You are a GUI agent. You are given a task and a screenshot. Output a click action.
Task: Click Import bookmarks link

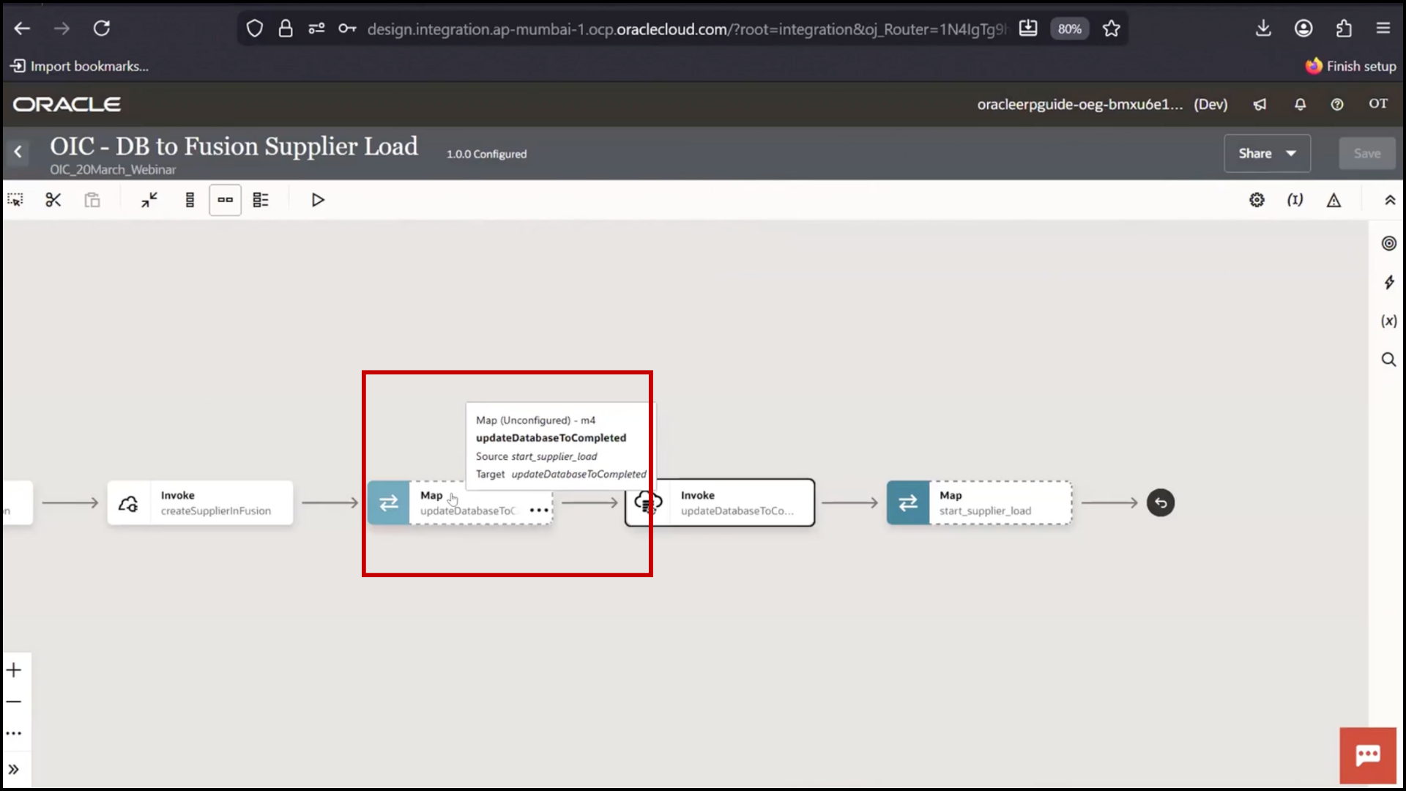coord(80,67)
